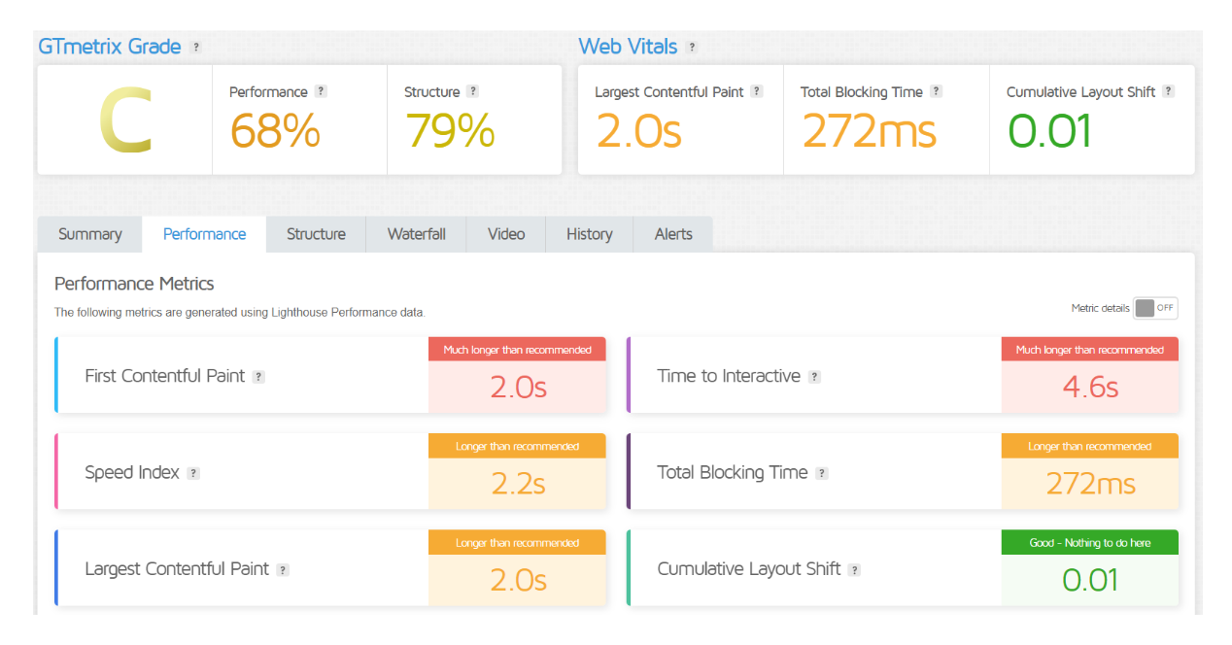The height and width of the screenshot is (645, 1232).
Task: Click help beside Total Blocking Time metric card
Action: point(822,473)
